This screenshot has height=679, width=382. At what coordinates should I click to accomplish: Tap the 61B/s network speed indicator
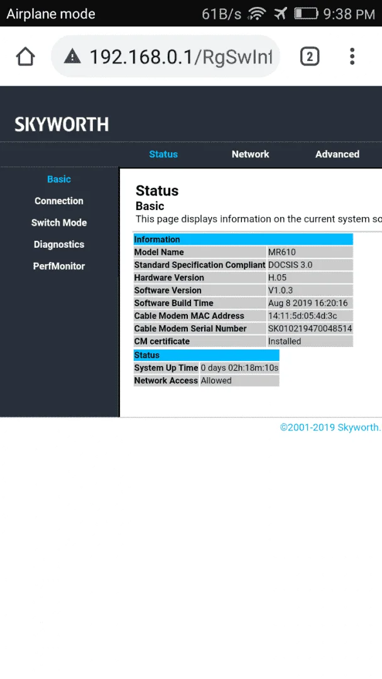222,14
